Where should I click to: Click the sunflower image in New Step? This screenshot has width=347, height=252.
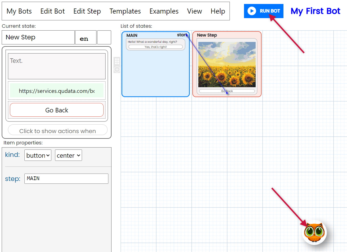(227, 65)
